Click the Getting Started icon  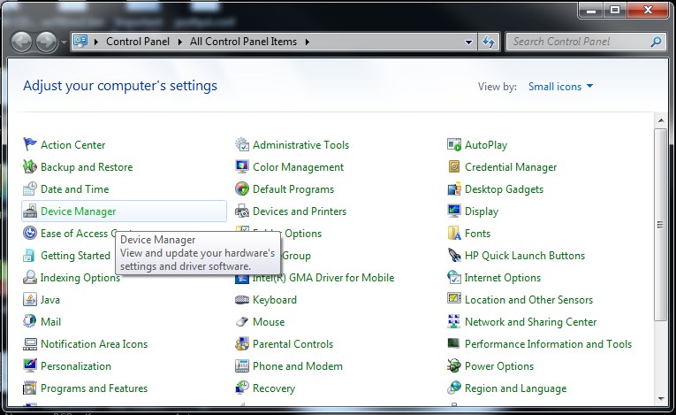[x=30, y=255]
